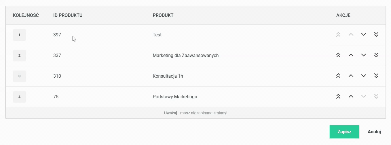This screenshot has width=391, height=145.
Task: Cancel changes with Anuluj
Action: [374, 132]
